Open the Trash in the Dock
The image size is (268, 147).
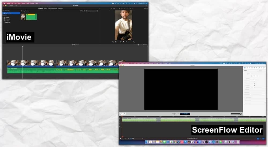[238, 142]
